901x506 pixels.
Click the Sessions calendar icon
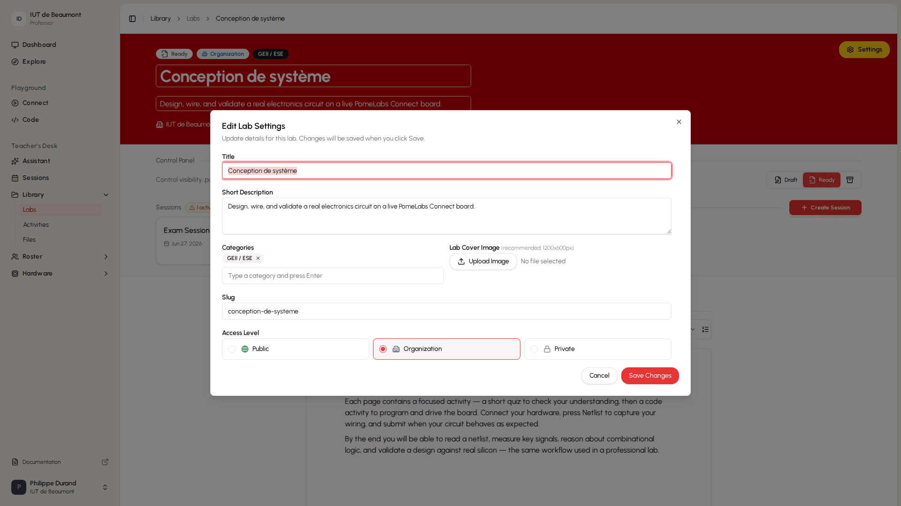point(15,178)
